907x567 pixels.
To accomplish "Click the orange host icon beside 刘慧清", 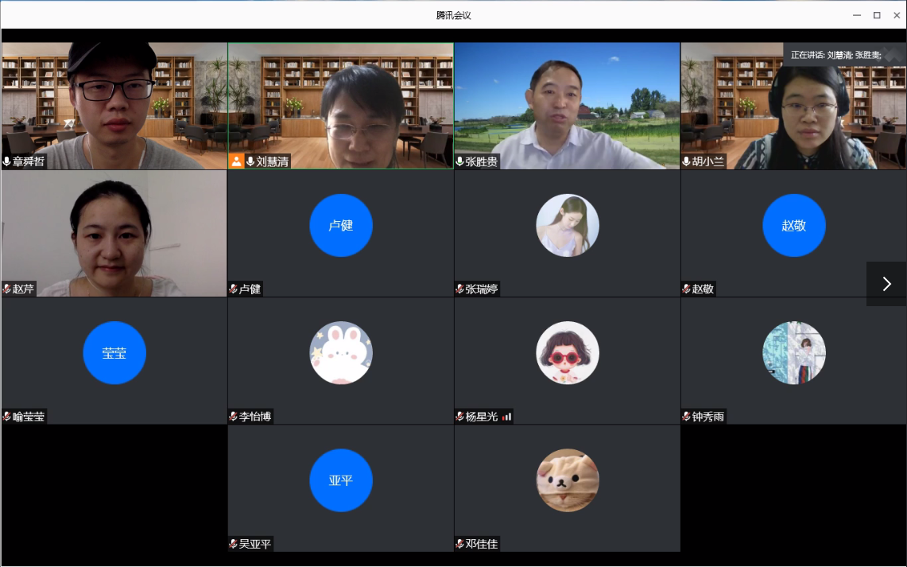I will coord(236,161).
